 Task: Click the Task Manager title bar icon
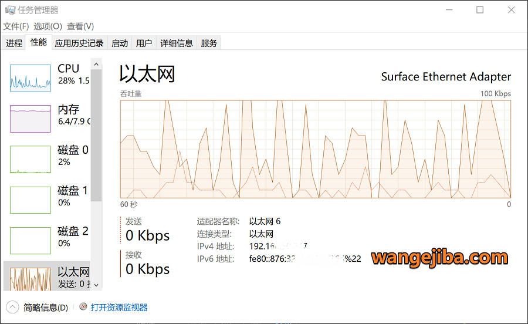pyautogui.click(x=10, y=10)
